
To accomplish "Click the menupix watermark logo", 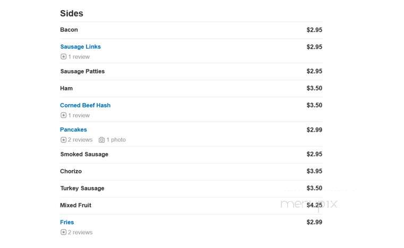I will [x=308, y=204].
